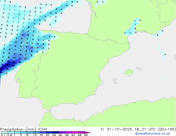Select the 2–5 mm legend color swatch

click(24, 132)
